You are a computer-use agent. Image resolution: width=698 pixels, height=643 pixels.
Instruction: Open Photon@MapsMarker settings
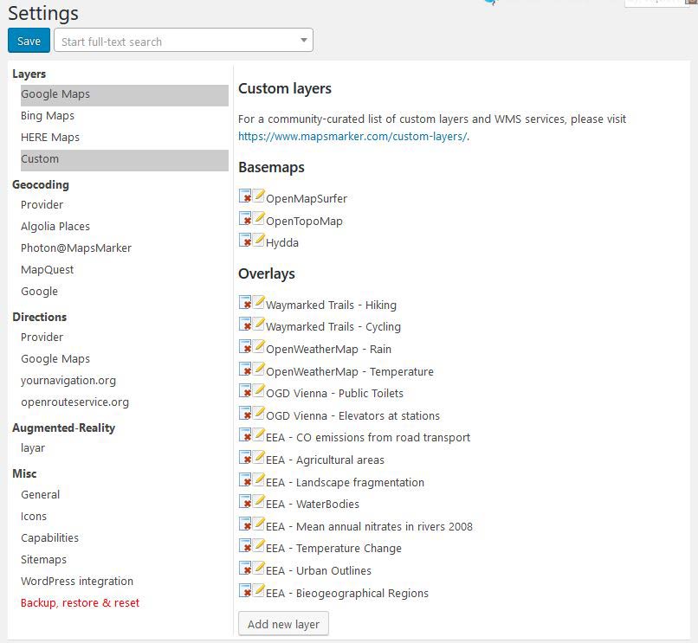coord(76,248)
